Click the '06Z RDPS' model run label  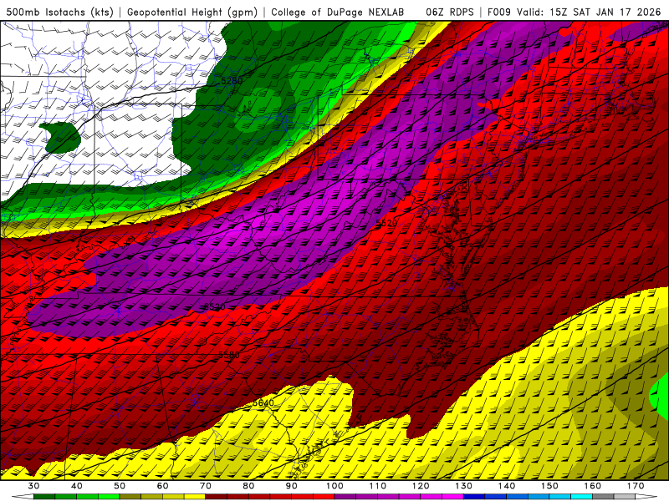tap(450, 12)
